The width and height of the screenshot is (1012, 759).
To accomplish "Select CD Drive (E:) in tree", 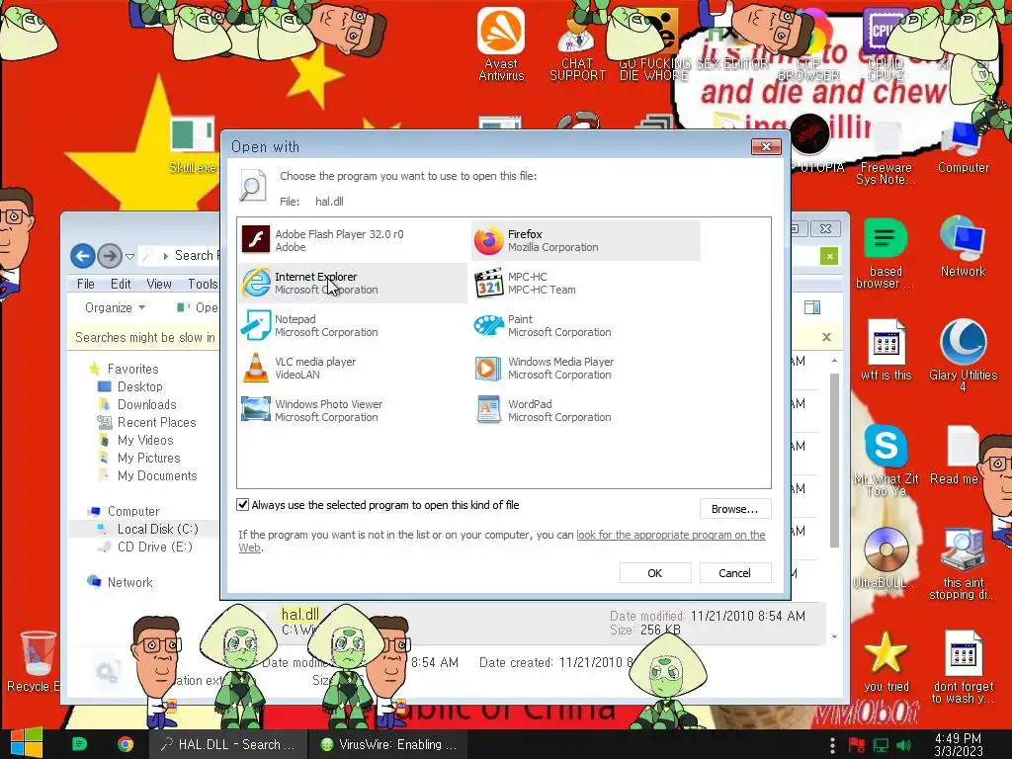I will (x=155, y=547).
